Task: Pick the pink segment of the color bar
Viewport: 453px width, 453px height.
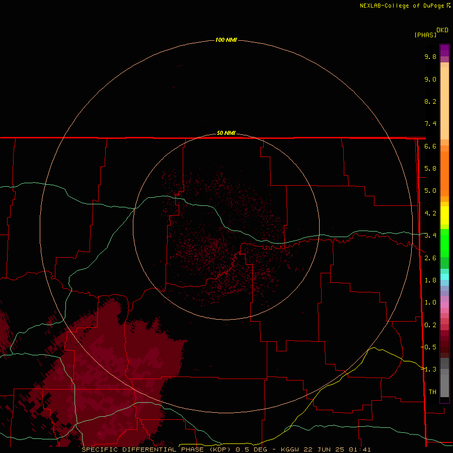Action: point(444,305)
